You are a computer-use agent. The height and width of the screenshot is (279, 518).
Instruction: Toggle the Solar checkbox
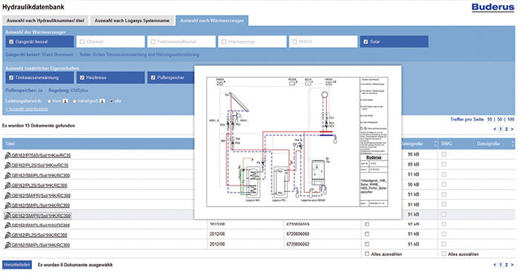tap(366, 42)
